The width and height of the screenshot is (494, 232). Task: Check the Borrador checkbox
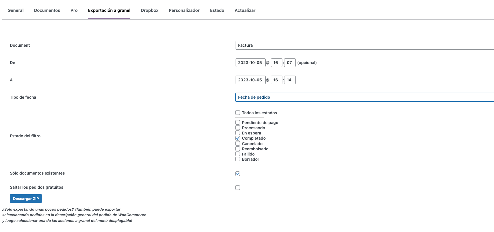238,159
